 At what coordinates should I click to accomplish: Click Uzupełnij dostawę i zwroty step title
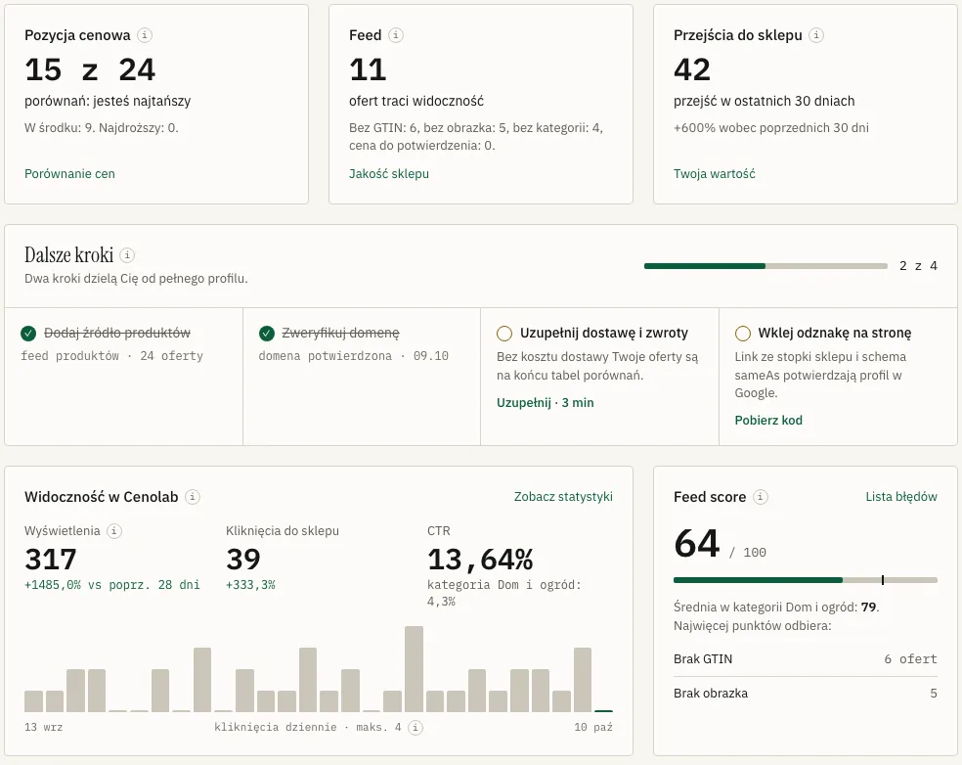pyautogui.click(x=604, y=333)
